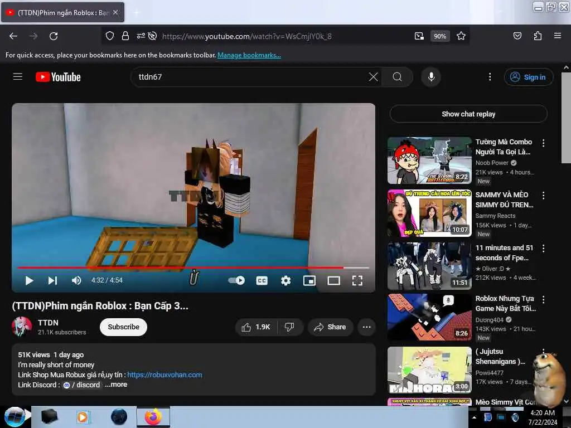Screen dimensions: 571x428
Task: Open SAMMY VÀ MÈO SIMMY video thumbnail
Action: pyautogui.click(x=429, y=213)
